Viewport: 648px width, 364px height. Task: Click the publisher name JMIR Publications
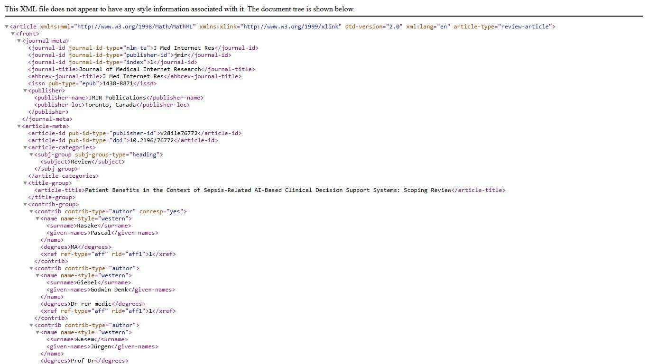point(117,98)
